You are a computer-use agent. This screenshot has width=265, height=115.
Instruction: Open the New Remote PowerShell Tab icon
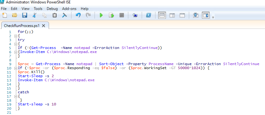(x=135, y=15)
